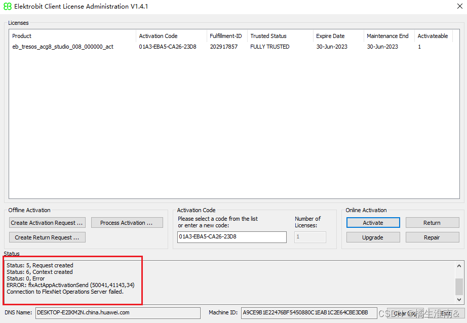The height and width of the screenshot is (323, 467).
Task: Click the Activate button
Action: 373,223
